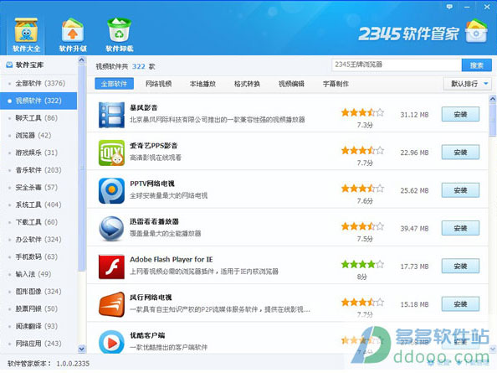This screenshot has width=497, height=373.
Task: Select 浏览器 (42) category
Action: tap(38, 136)
